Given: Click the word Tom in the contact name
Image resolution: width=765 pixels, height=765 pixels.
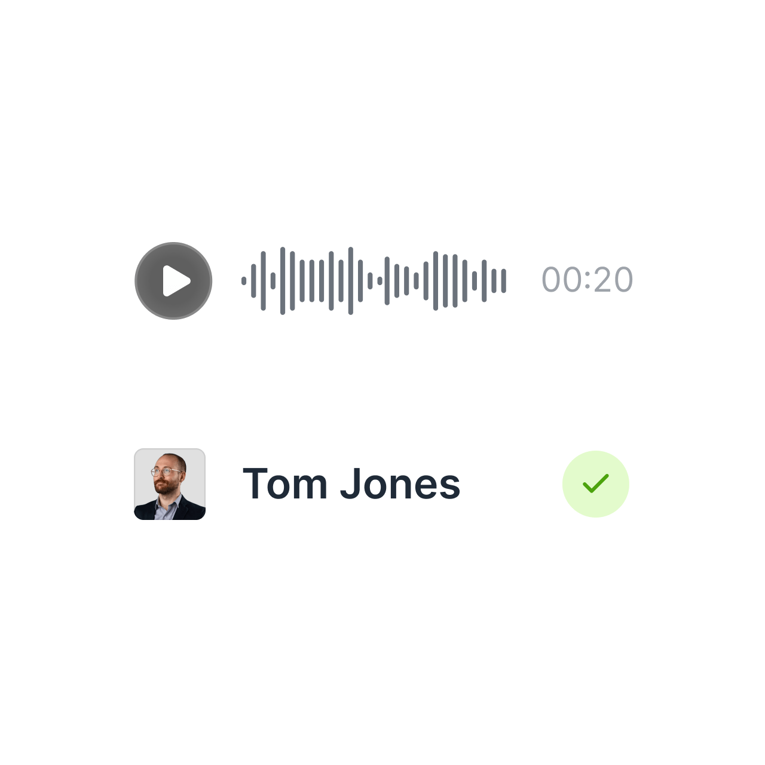Looking at the screenshot, I should click(x=285, y=484).
